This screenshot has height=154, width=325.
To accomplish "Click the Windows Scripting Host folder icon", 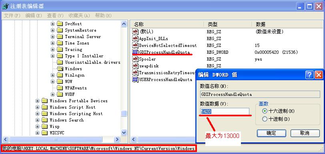I will coord(44,113).
